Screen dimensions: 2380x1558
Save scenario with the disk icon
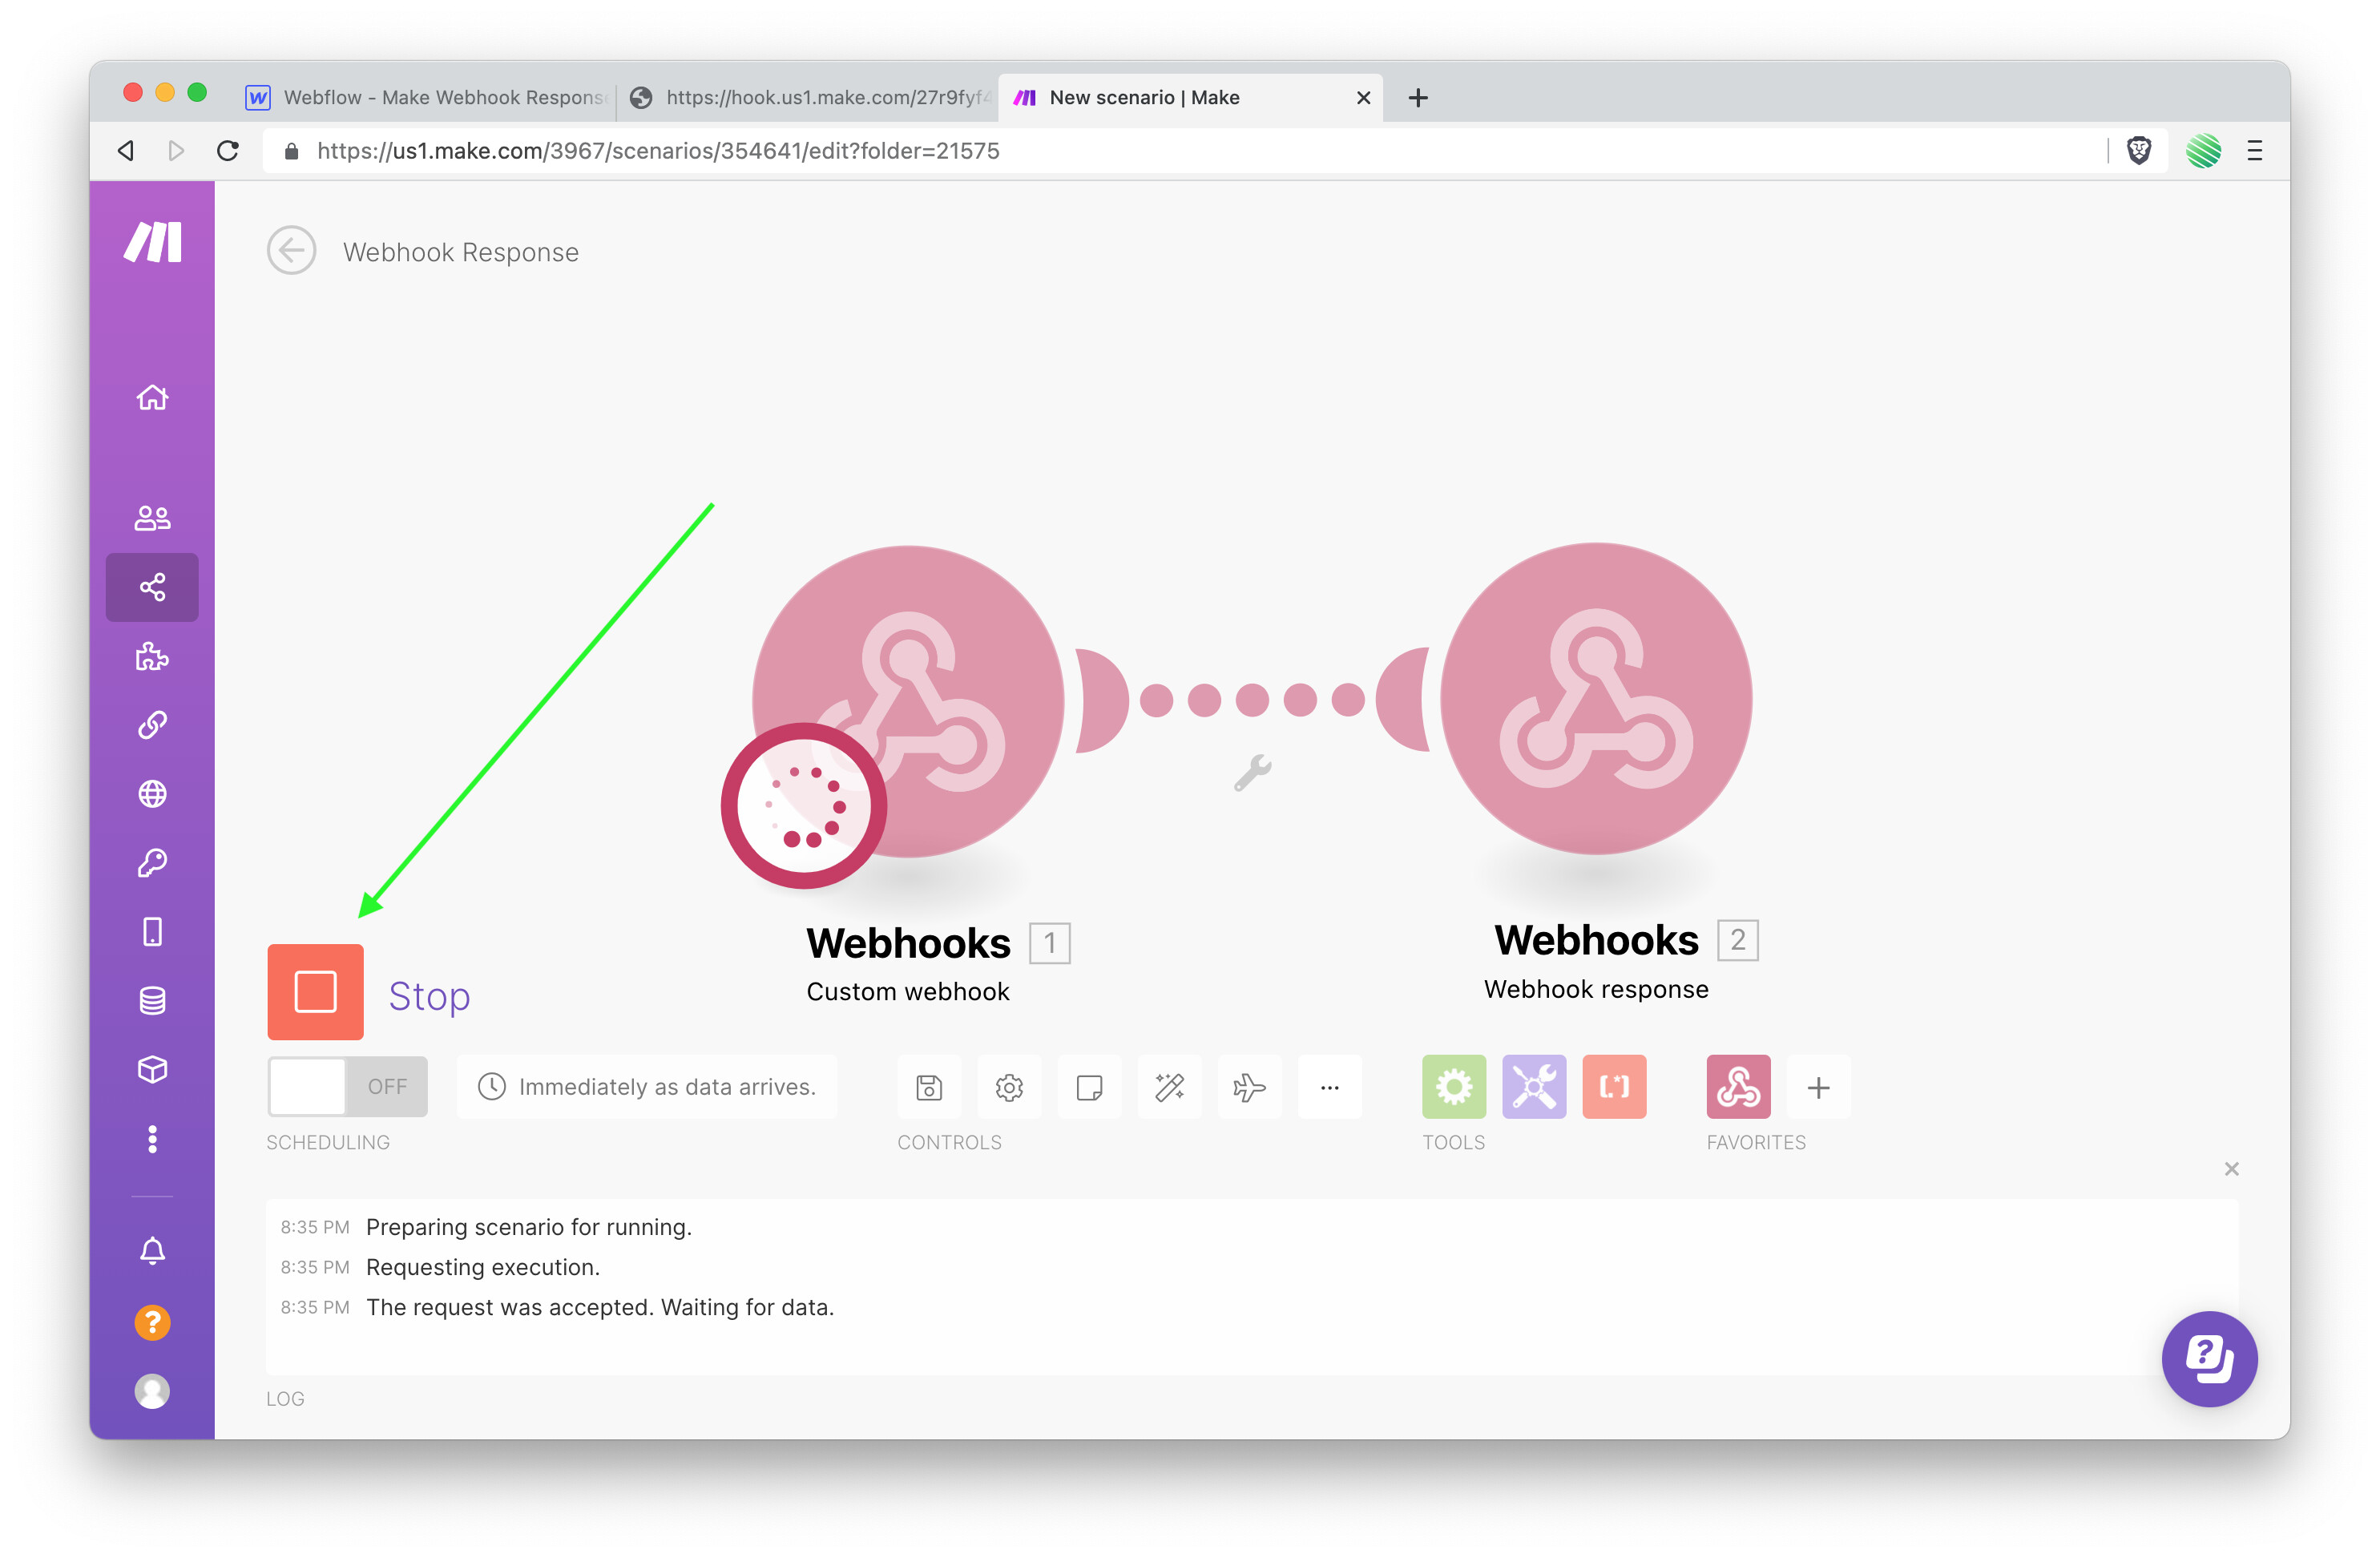tap(929, 1087)
